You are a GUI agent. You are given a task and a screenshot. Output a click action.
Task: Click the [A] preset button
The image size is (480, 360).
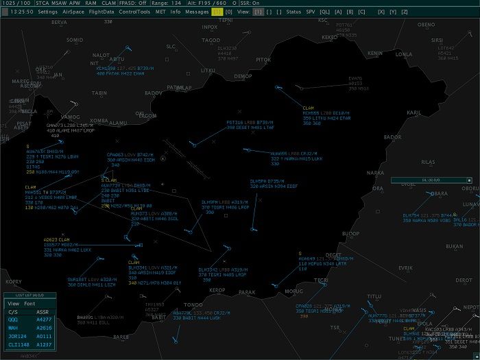pyautogui.click(x=338, y=12)
